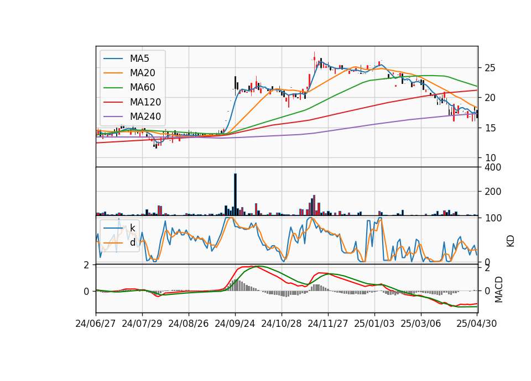Screen dimensions: 531x381
Task: Click the blue MA5 legend line sample
Action: [x=113, y=59]
